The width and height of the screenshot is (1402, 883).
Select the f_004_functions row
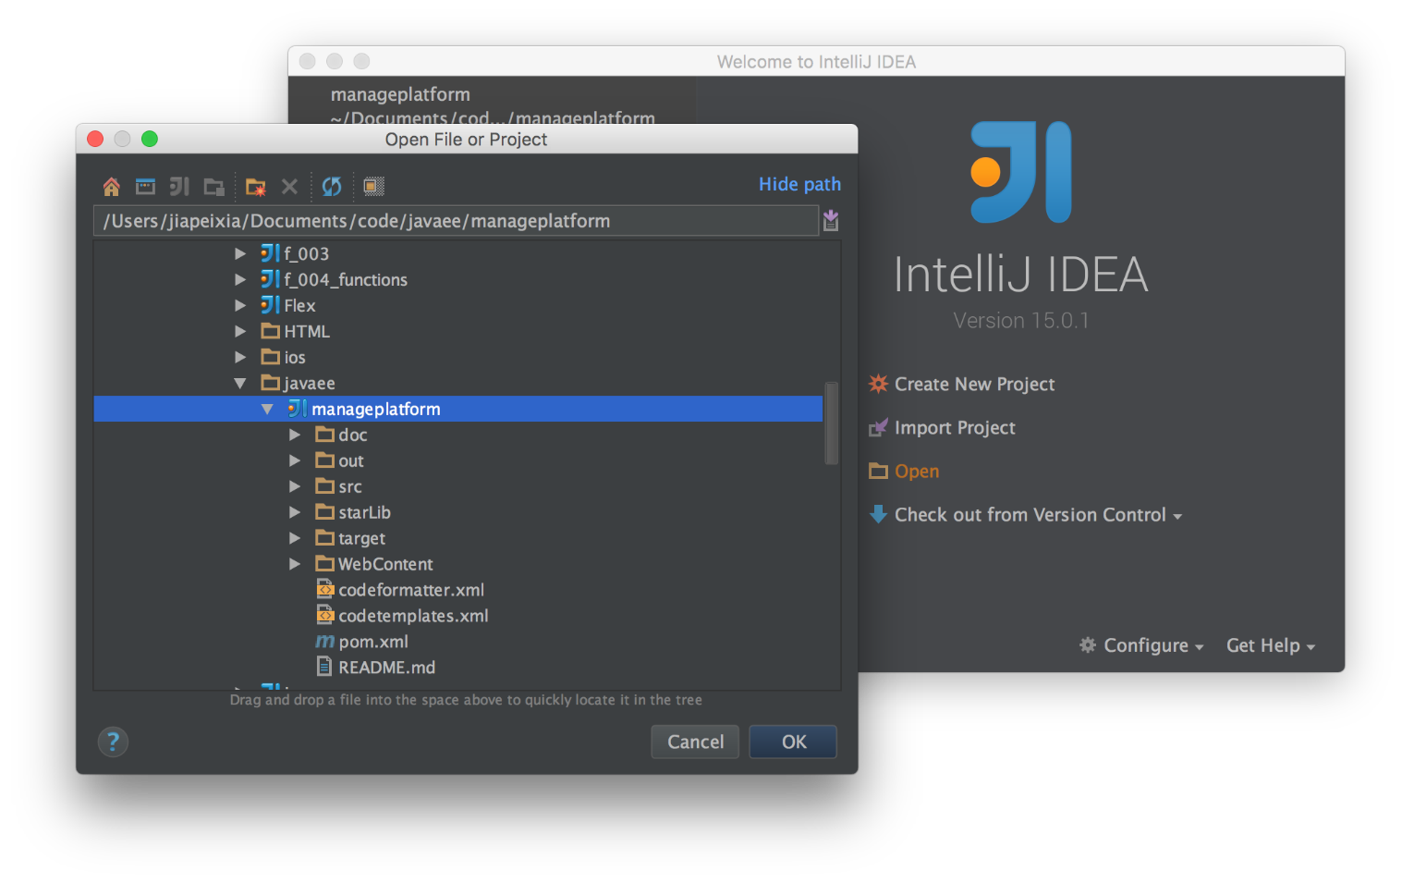click(458, 279)
